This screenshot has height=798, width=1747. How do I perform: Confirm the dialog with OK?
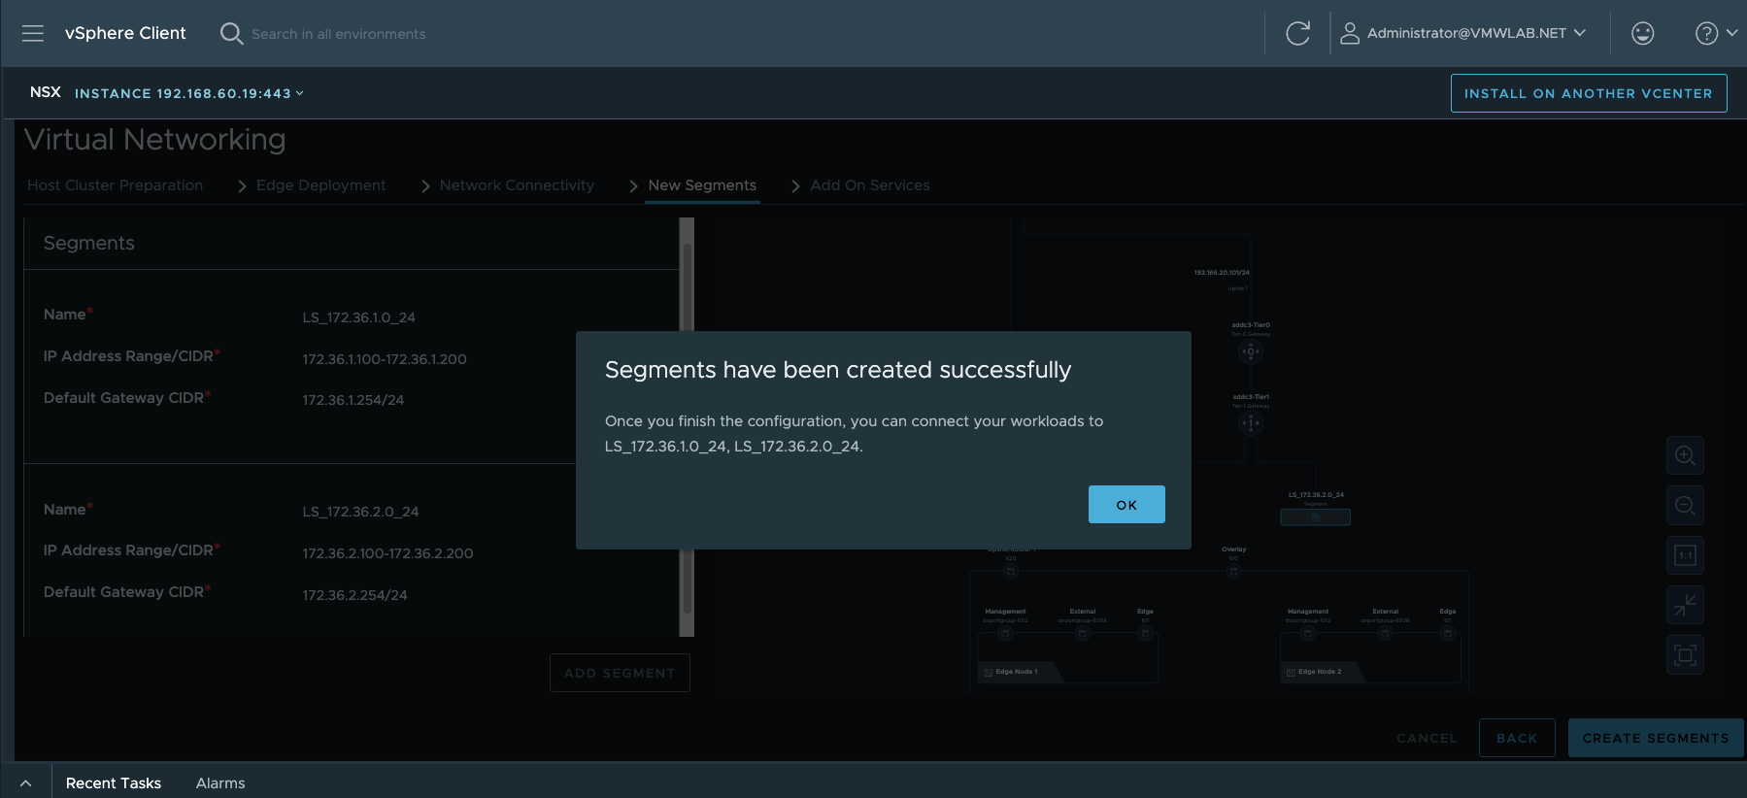point(1126,505)
